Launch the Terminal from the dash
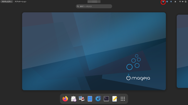This screenshot has height=105, width=188. (x=106, y=99)
